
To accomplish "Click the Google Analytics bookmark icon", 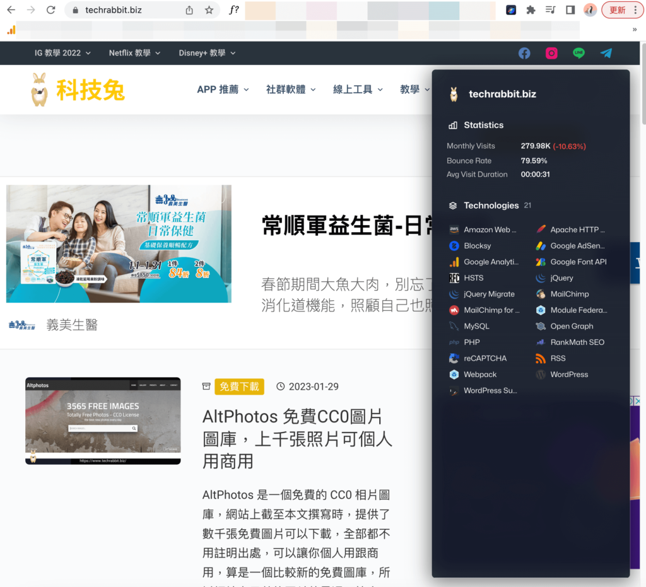I will (x=11, y=30).
